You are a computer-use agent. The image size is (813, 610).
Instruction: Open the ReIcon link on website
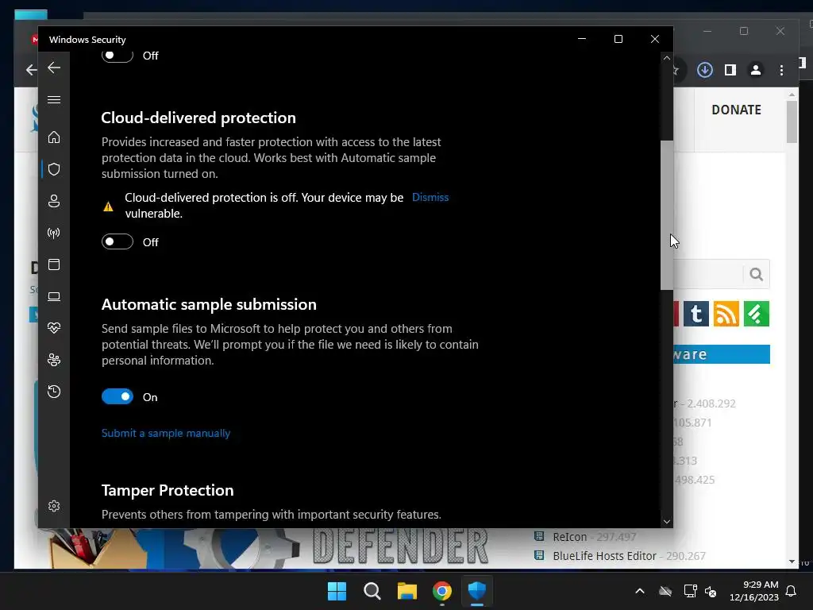[x=570, y=537]
